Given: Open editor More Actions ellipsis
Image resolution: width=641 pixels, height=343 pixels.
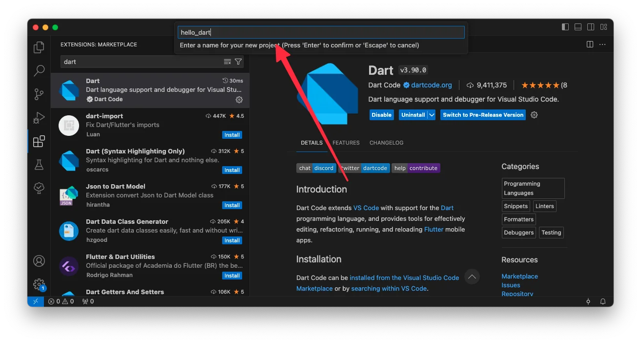Looking at the screenshot, I should pyautogui.click(x=602, y=44).
